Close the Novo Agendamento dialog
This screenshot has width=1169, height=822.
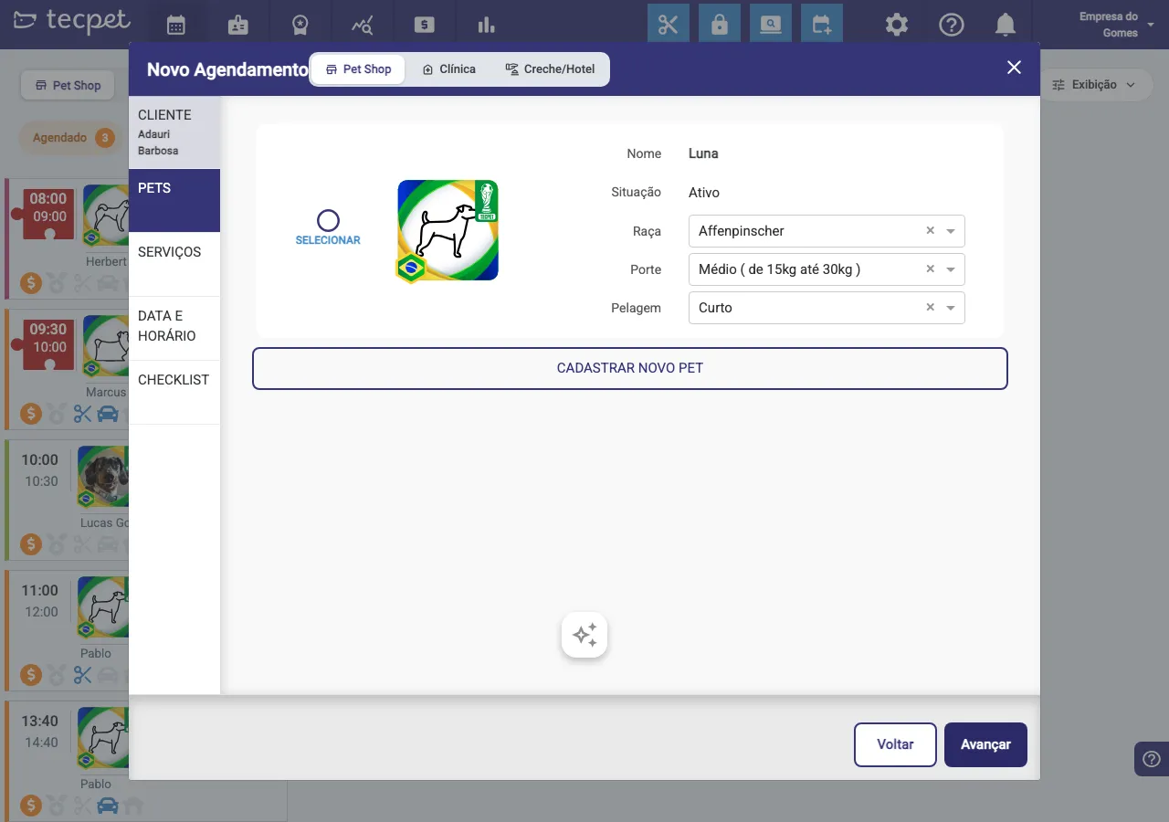pyautogui.click(x=1014, y=68)
